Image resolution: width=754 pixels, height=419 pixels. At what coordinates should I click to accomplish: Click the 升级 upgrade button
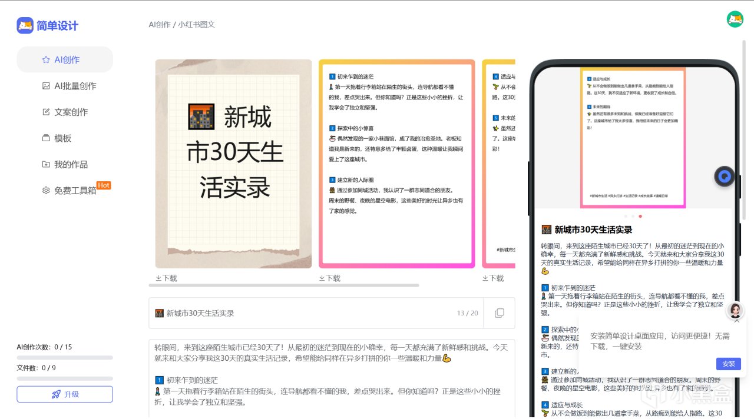(65, 394)
